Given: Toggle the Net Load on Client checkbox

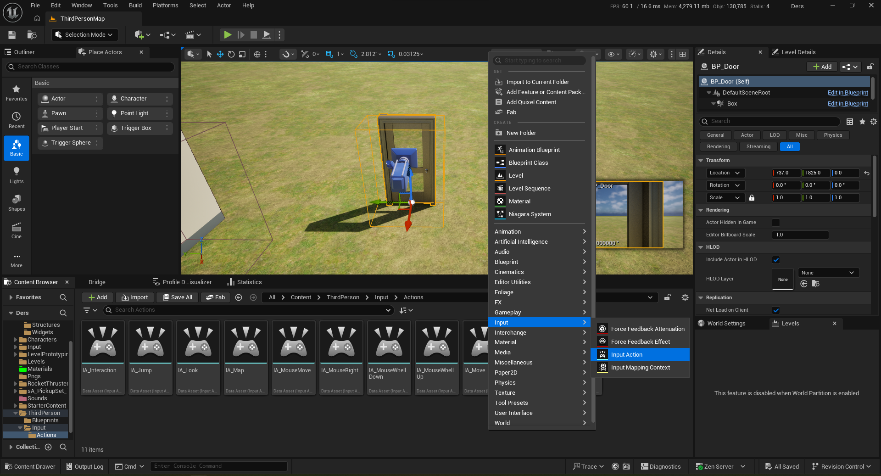Looking at the screenshot, I should coord(776,310).
